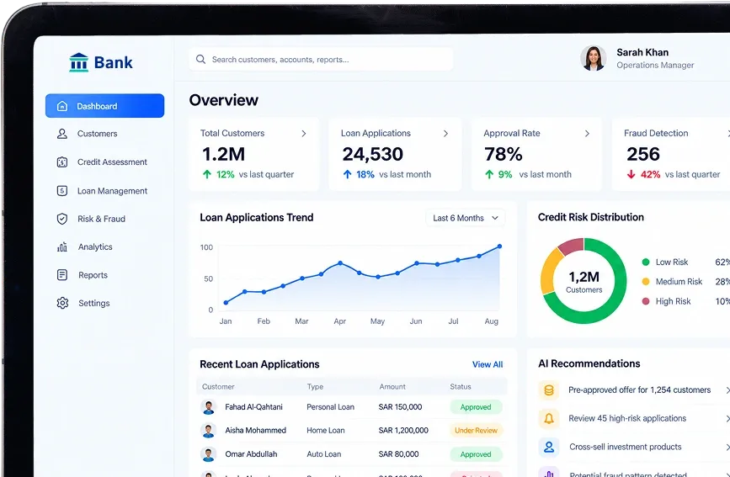
Task: Expand the Approval Rate card chevron
Action: click(587, 134)
